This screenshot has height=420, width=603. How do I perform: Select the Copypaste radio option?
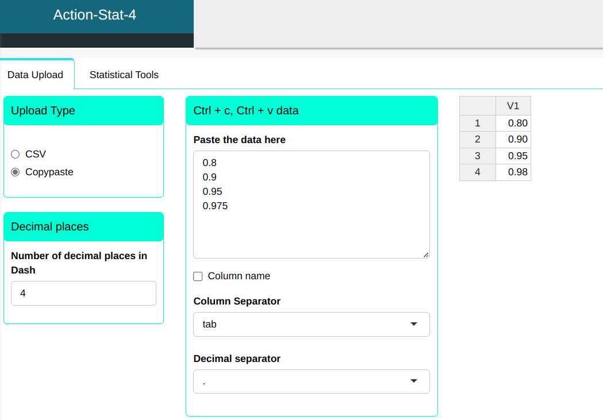(x=16, y=172)
